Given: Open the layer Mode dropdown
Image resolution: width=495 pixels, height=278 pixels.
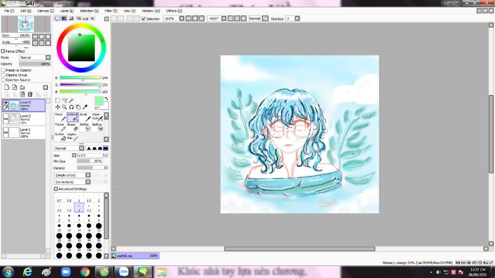Looking at the screenshot, I should click(35, 57).
